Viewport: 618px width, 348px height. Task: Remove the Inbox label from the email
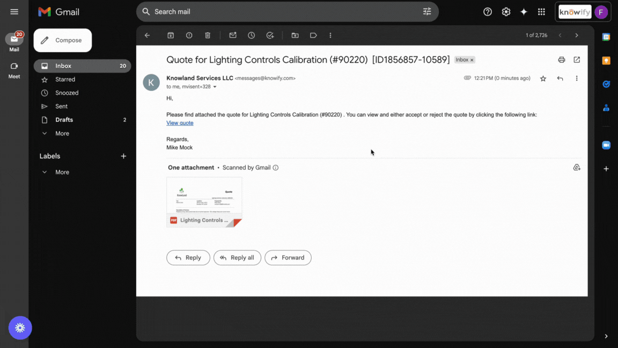coord(472,60)
